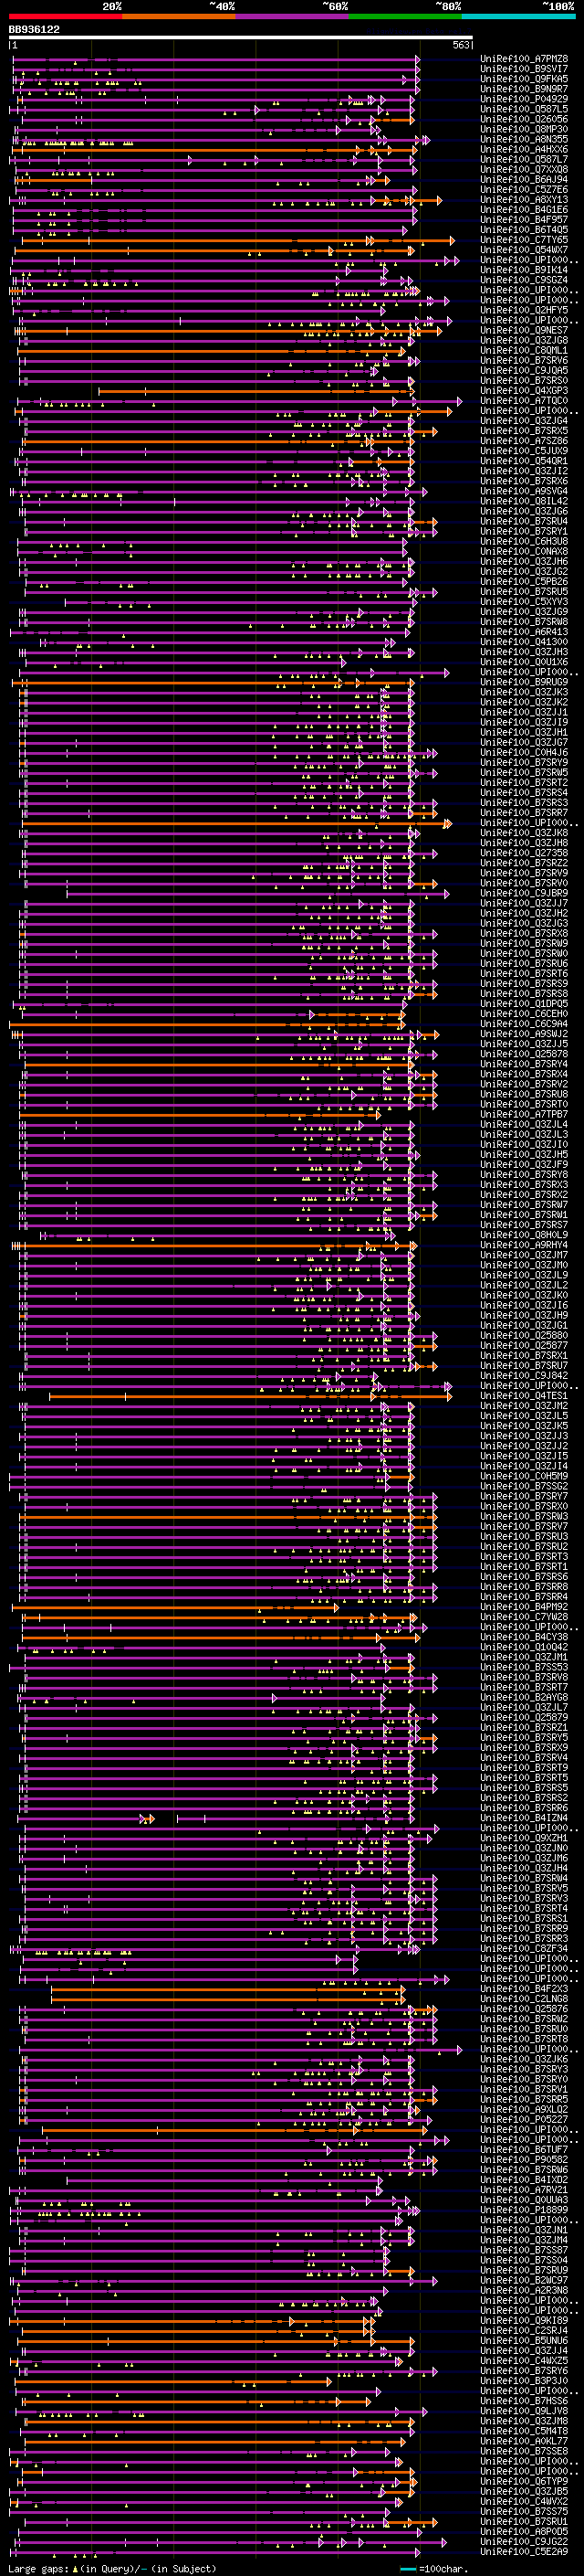
Task: Select hit label UniRef100_Q7XXQ8
Action: pos(524,169)
